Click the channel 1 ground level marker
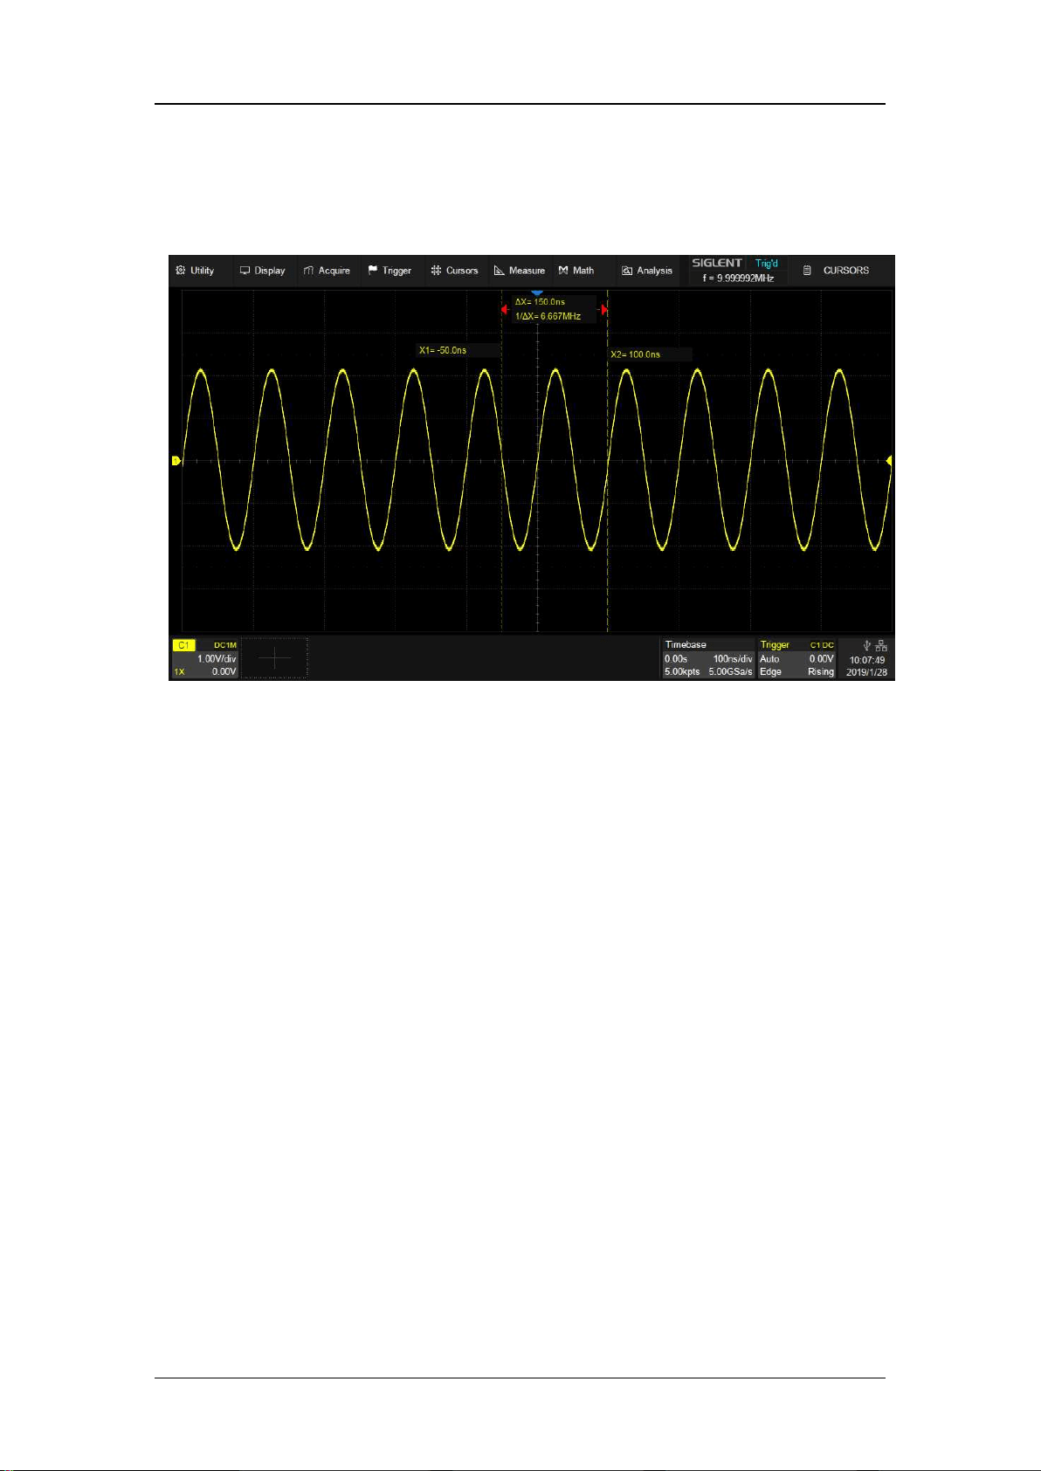The image size is (1041, 1471). (176, 460)
